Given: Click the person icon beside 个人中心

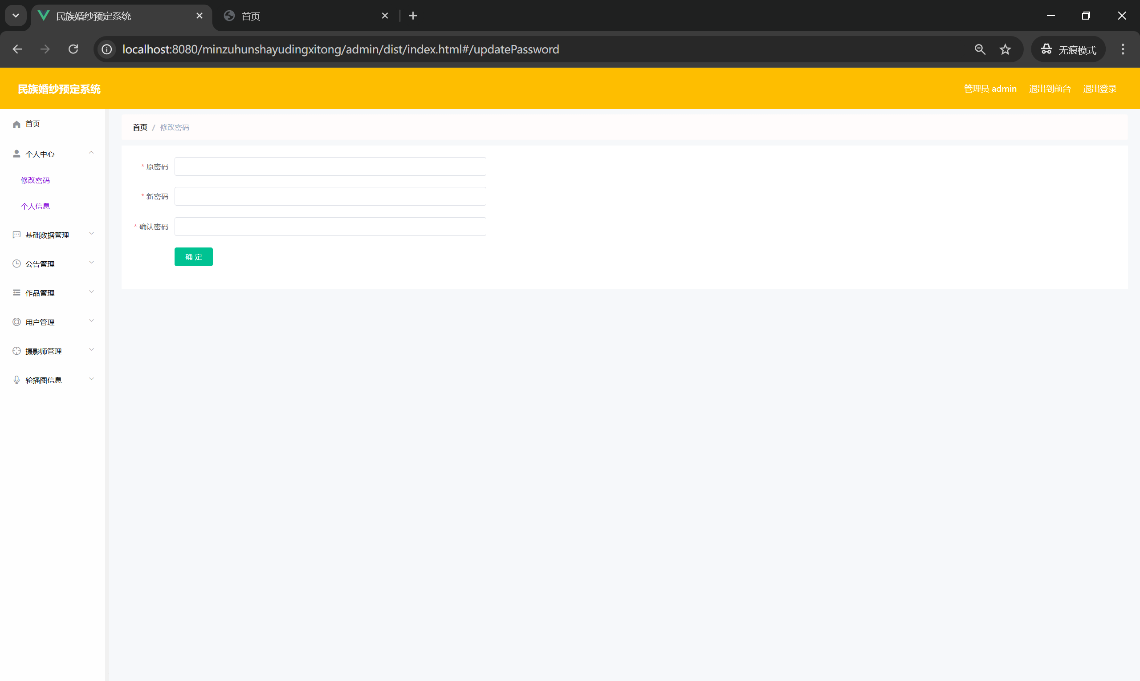Looking at the screenshot, I should (x=16, y=154).
